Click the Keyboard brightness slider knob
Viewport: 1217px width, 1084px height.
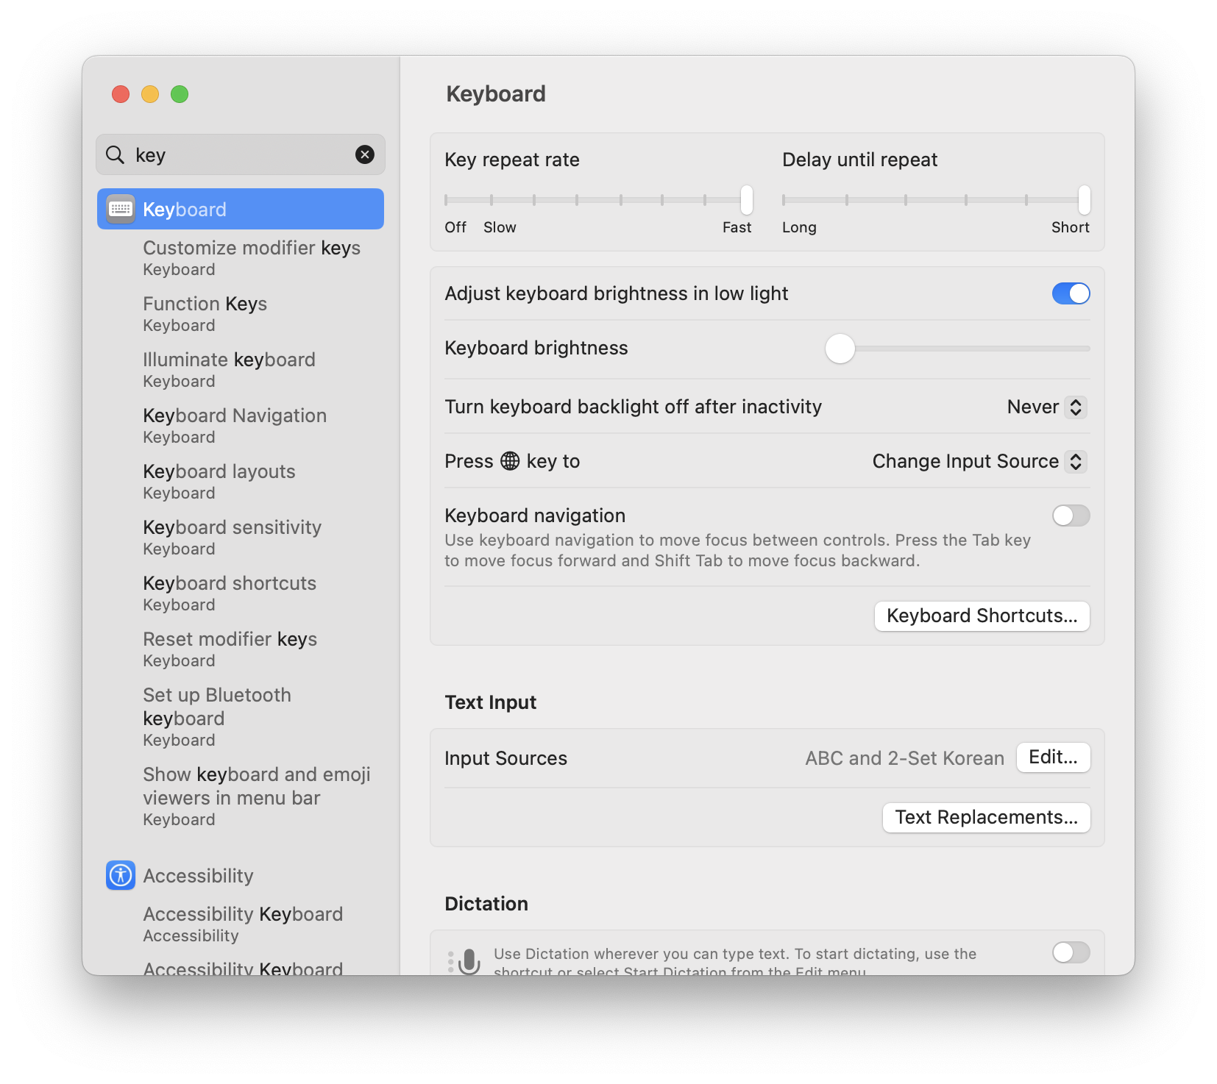coord(840,349)
